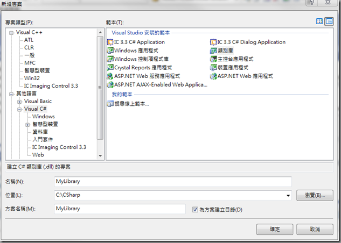Select the Visual C# tree item
The height and width of the screenshot is (243, 341).
click(x=35, y=109)
